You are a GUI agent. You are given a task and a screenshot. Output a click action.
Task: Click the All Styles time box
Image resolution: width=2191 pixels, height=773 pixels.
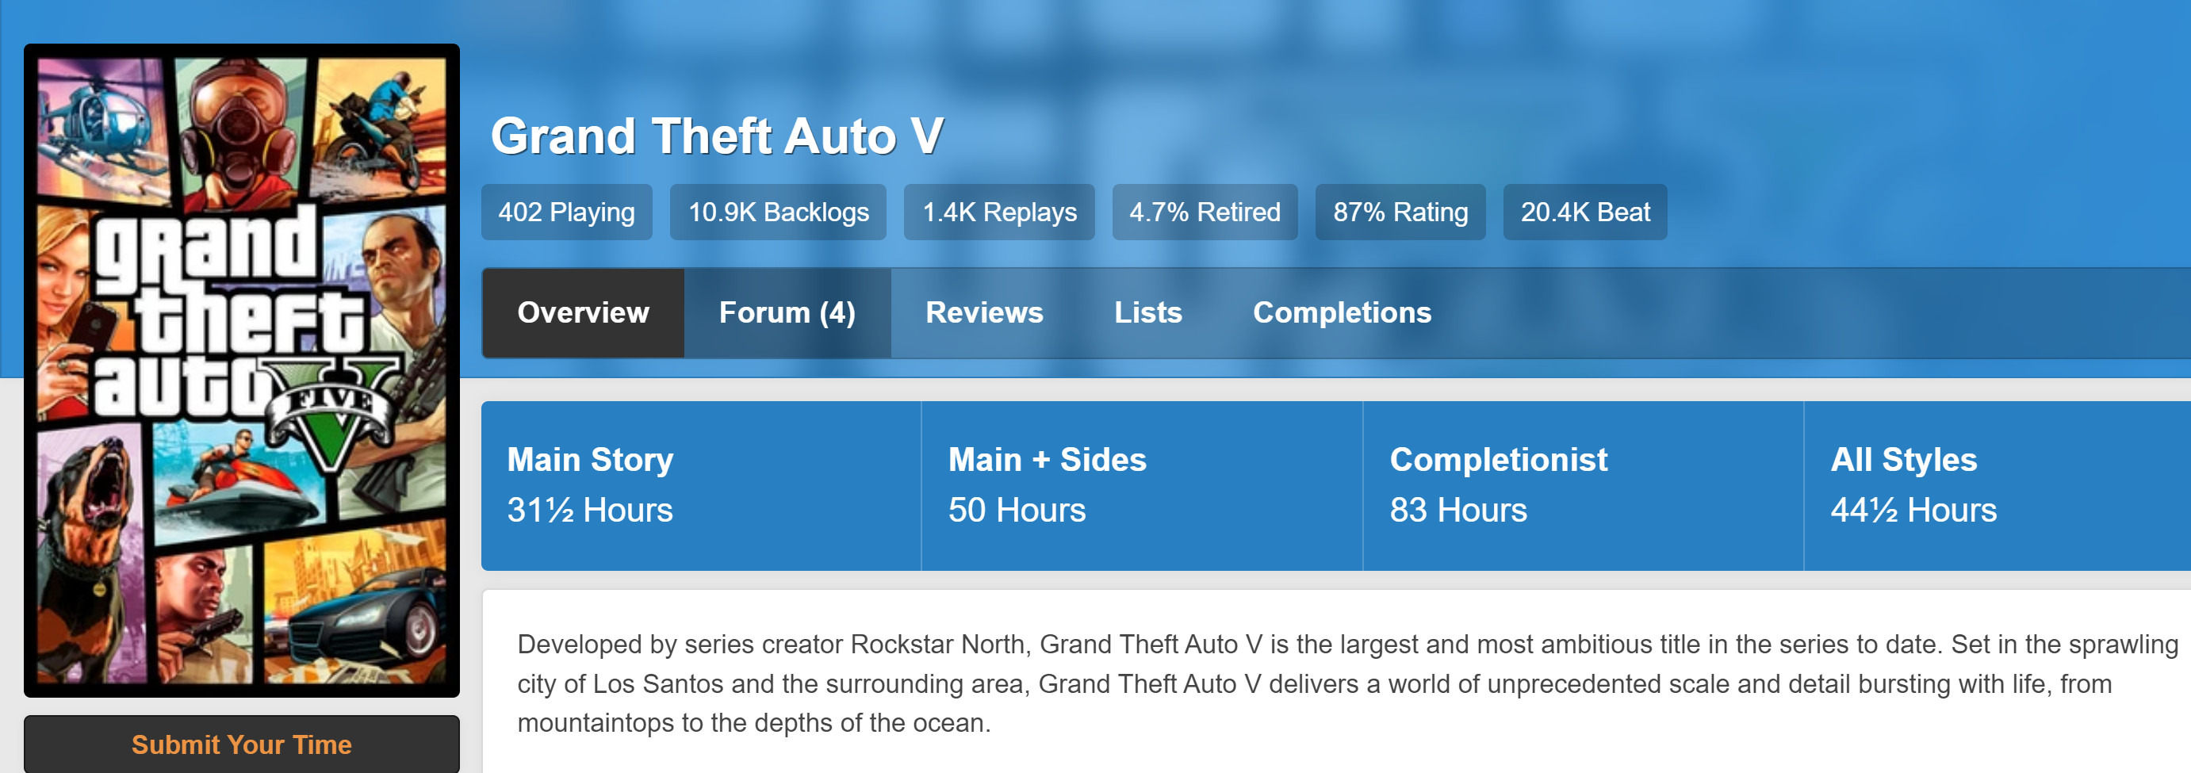(1994, 485)
